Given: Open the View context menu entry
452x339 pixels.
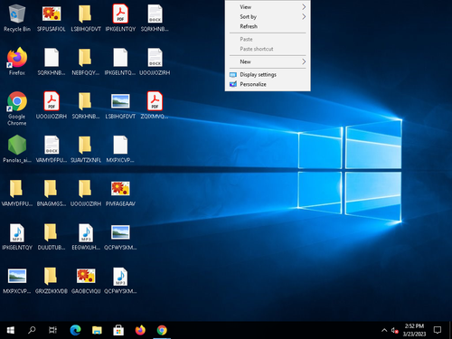Looking at the screenshot, I should 268,6.
